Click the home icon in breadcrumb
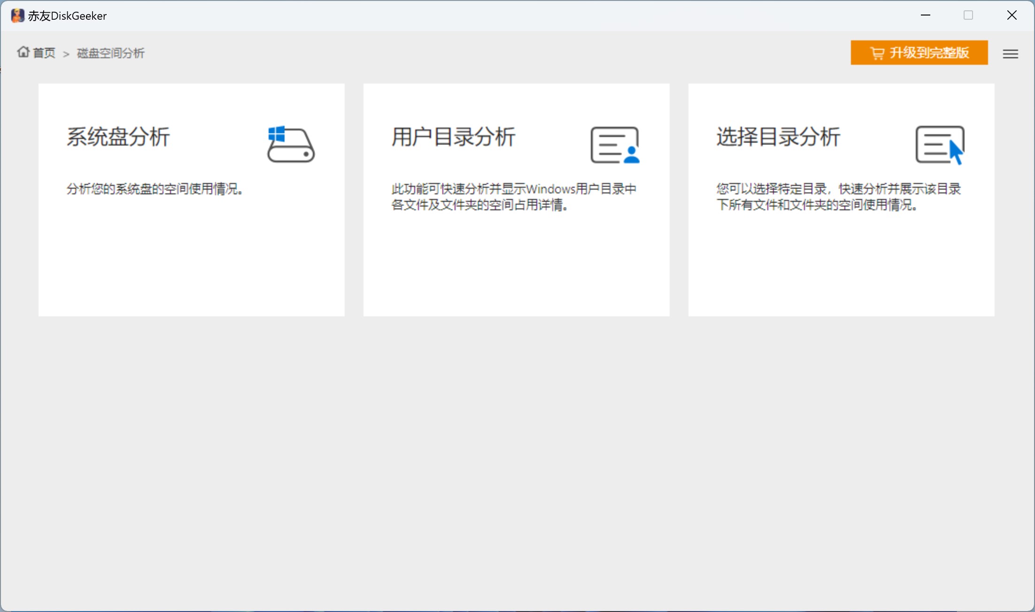 (x=23, y=52)
